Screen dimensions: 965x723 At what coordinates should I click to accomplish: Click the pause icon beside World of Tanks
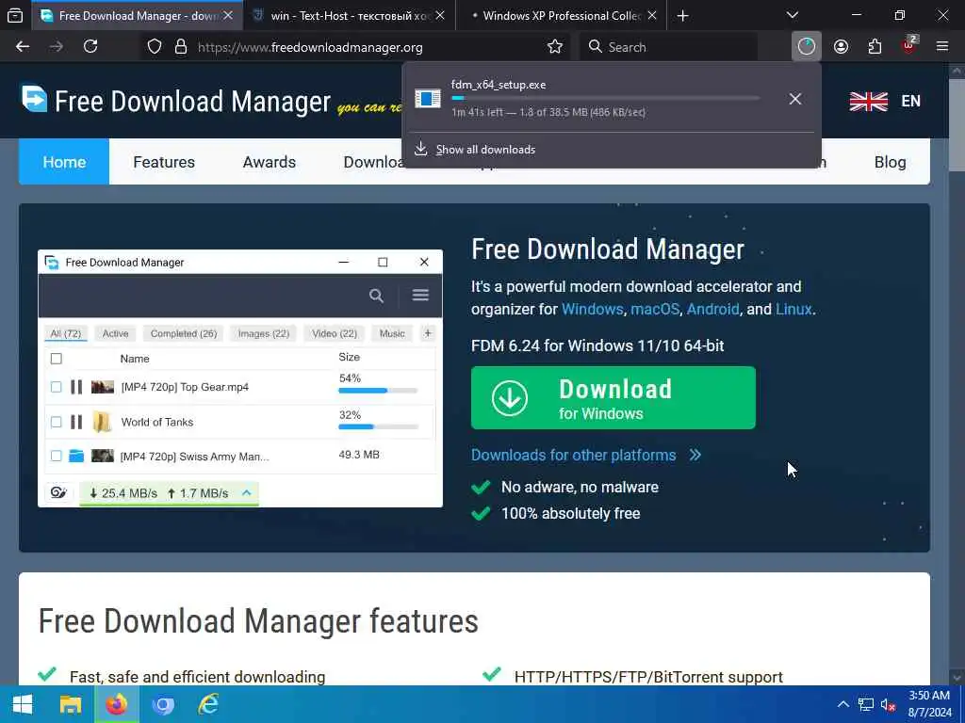(x=76, y=422)
